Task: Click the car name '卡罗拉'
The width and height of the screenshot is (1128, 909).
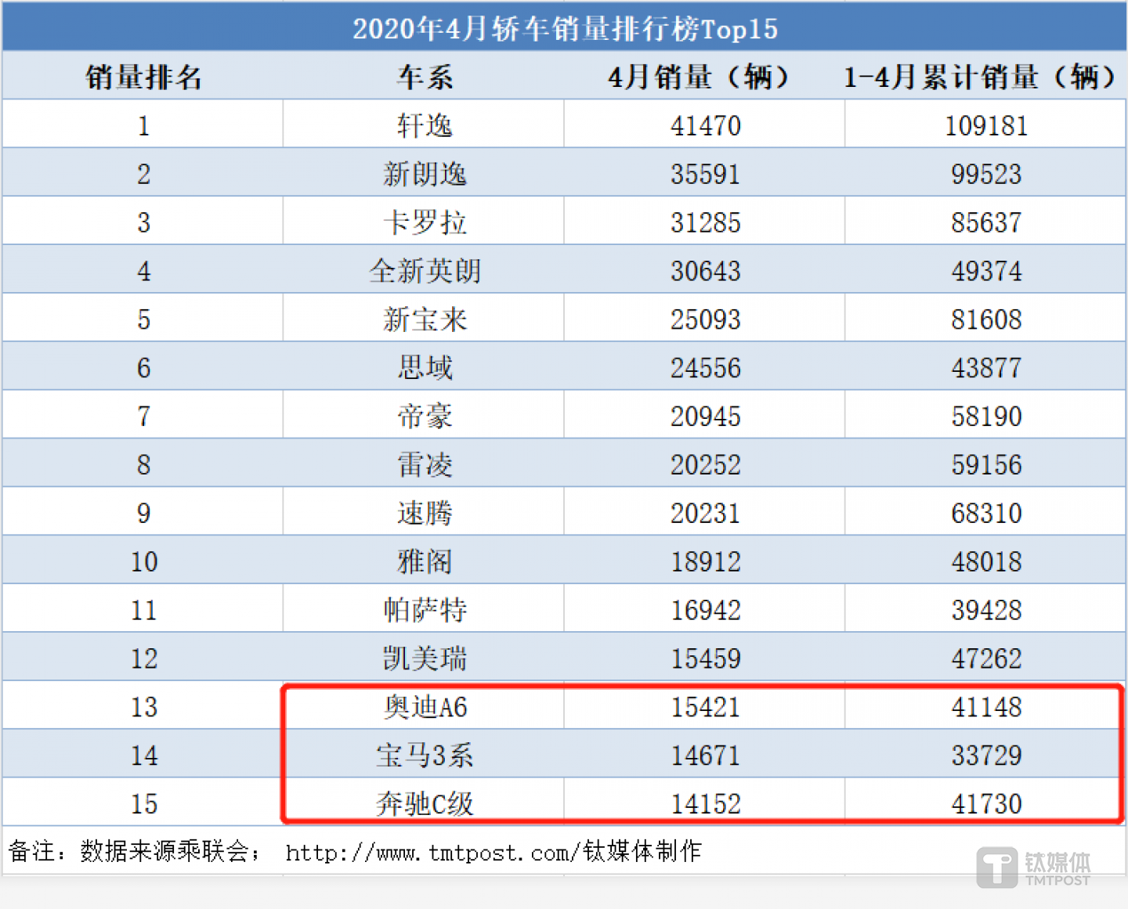Action: click(x=425, y=222)
